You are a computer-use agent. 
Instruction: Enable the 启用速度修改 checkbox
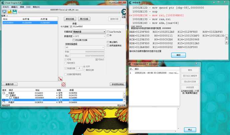(108, 46)
